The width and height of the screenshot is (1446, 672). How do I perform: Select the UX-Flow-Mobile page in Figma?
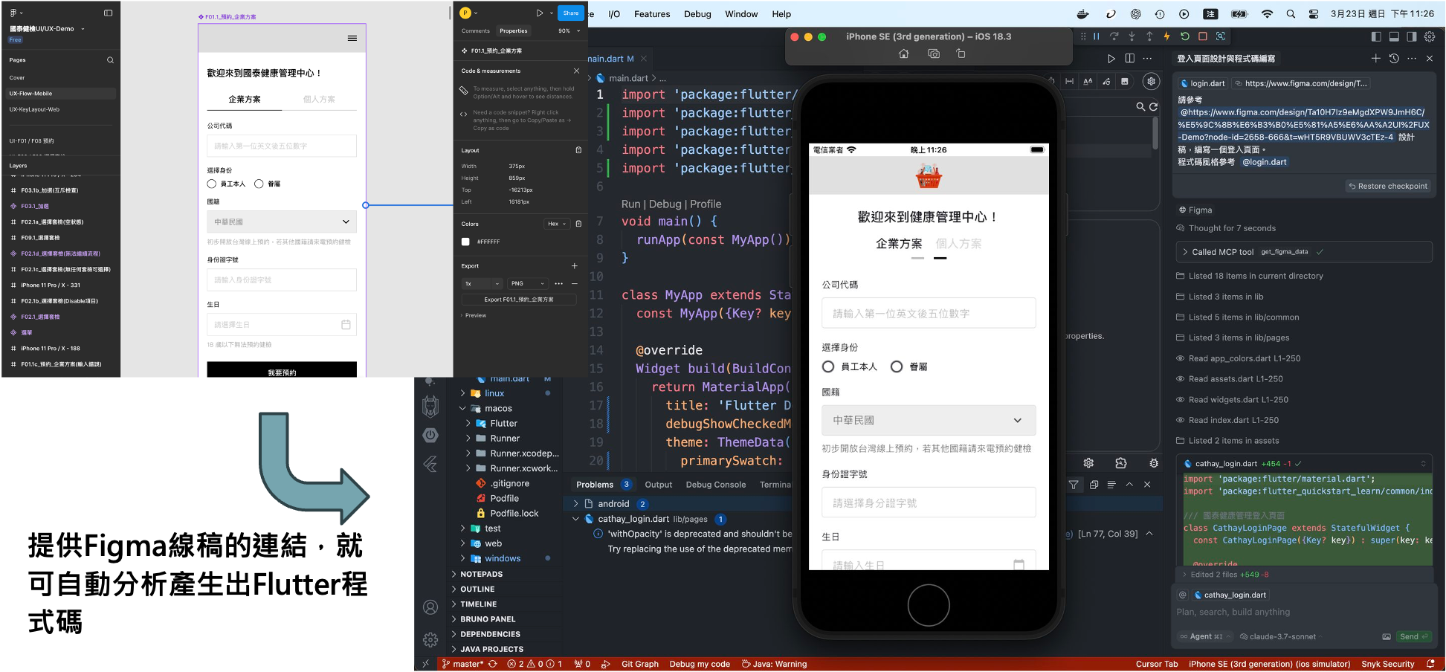[59, 94]
